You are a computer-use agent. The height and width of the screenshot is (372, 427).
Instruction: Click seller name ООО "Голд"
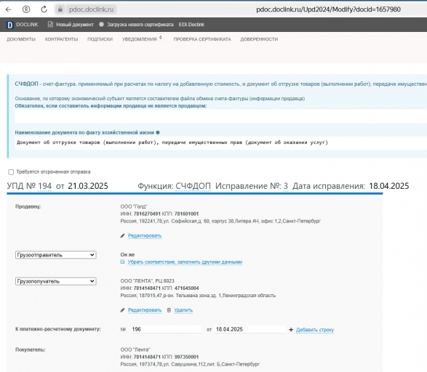pyautogui.click(x=134, y=206)
